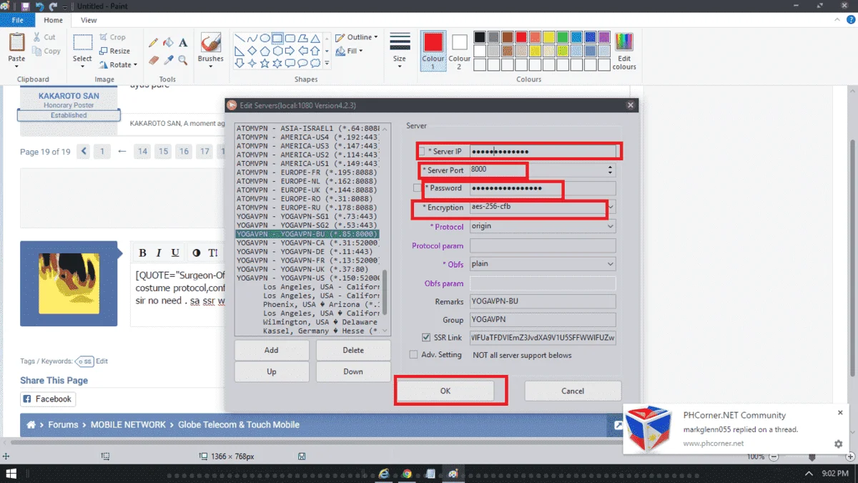Undo the last Paint action
This screenshot has width=858, height=483.
click(x=39, y=6)
